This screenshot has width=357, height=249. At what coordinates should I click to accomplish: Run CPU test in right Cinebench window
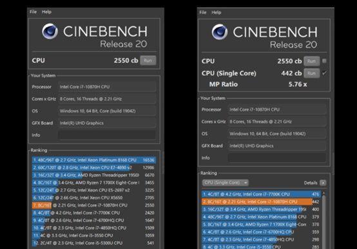(x=311, y=61)
